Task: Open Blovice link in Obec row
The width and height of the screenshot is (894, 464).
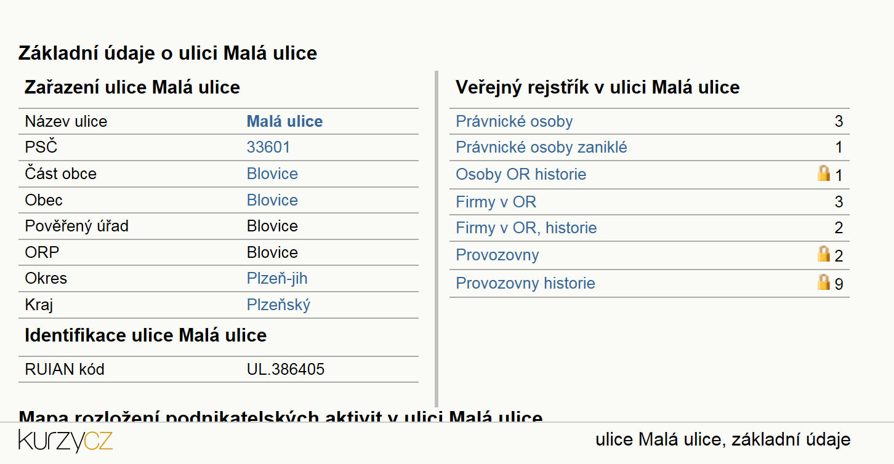Action: click(x=272, y=200)
